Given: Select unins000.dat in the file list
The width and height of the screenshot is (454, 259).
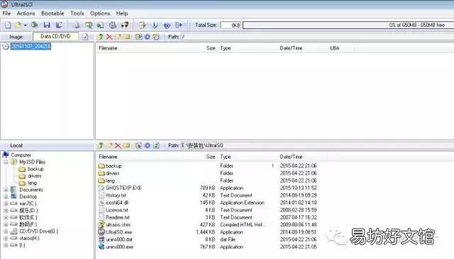Looking at the screenshot, I should (119, 239).
